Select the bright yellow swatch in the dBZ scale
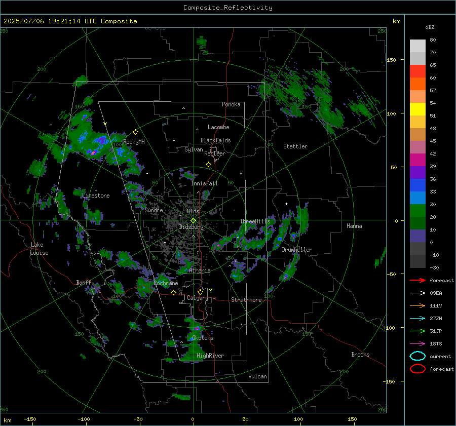Image resolution: width=456 pixels, height=426 pixels. point(417,109)
